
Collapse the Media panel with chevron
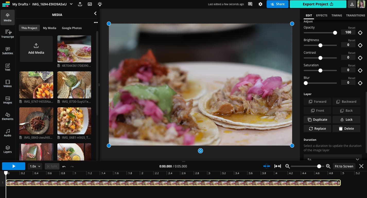(x=95, y=13)
